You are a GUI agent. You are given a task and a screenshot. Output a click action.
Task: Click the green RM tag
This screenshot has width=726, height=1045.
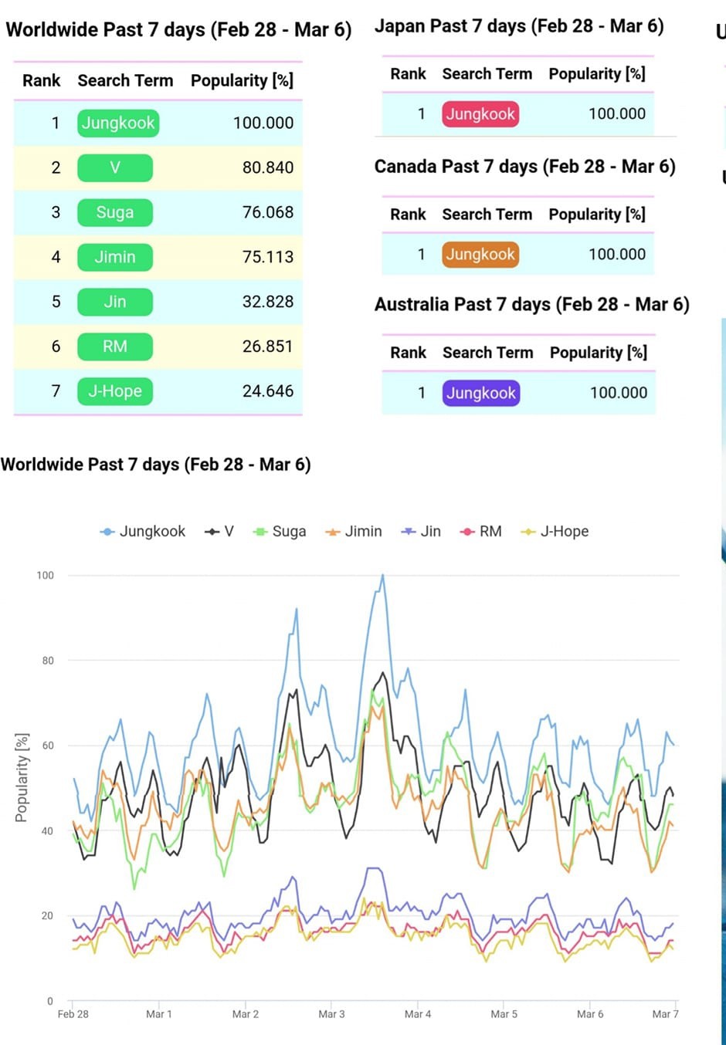(x=115, y=347)
